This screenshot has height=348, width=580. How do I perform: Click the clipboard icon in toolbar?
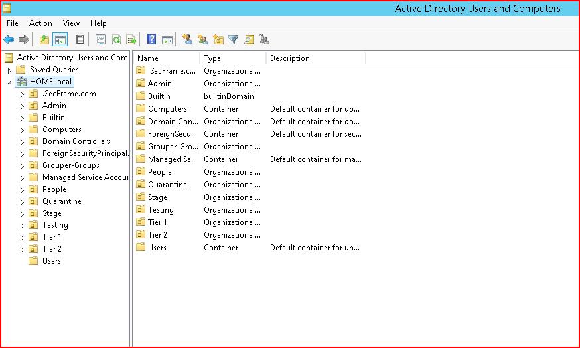80,39
